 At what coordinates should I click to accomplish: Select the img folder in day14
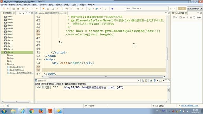point(10,58)
